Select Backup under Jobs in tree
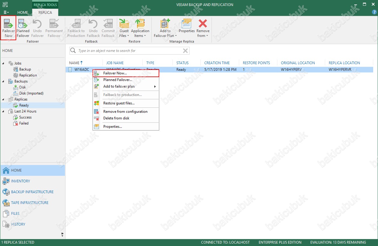This screenshot has width=378, height=246. pyautogui.click(x=25, y=69)
